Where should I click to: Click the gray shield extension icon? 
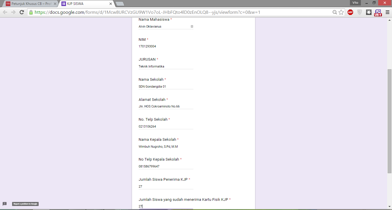[x=359, y=12]
